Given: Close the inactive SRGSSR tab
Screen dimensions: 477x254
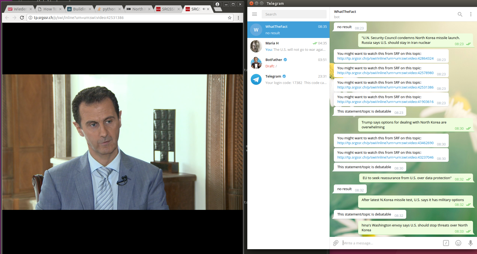Looking at the screenshot, I should [179, 9].
